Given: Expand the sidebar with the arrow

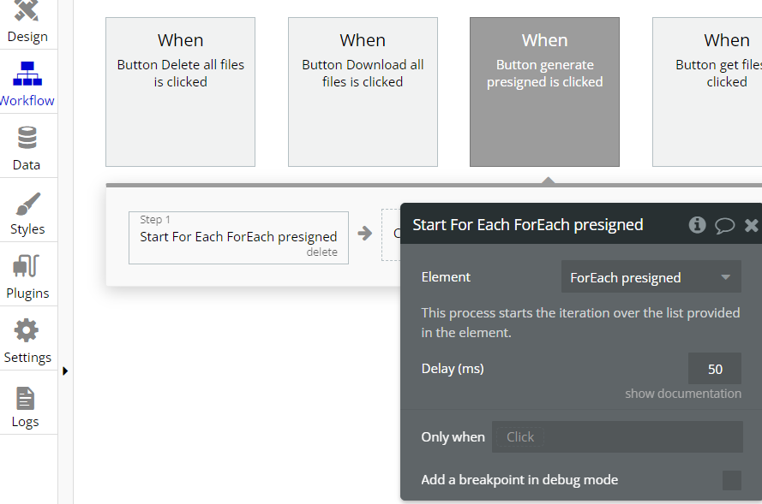Looking at the screenshot, I should click(x=65, y=371).
